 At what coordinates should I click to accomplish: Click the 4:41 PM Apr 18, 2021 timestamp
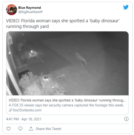point(24,119)
